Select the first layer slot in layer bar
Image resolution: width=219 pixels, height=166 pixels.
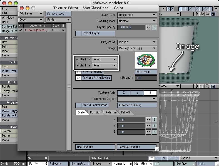[x=180, y=9]
